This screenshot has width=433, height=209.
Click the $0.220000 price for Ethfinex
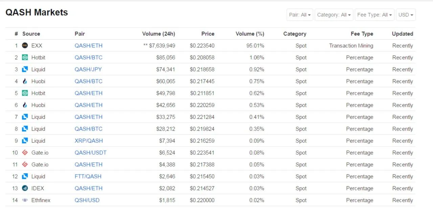coord(202,200)
